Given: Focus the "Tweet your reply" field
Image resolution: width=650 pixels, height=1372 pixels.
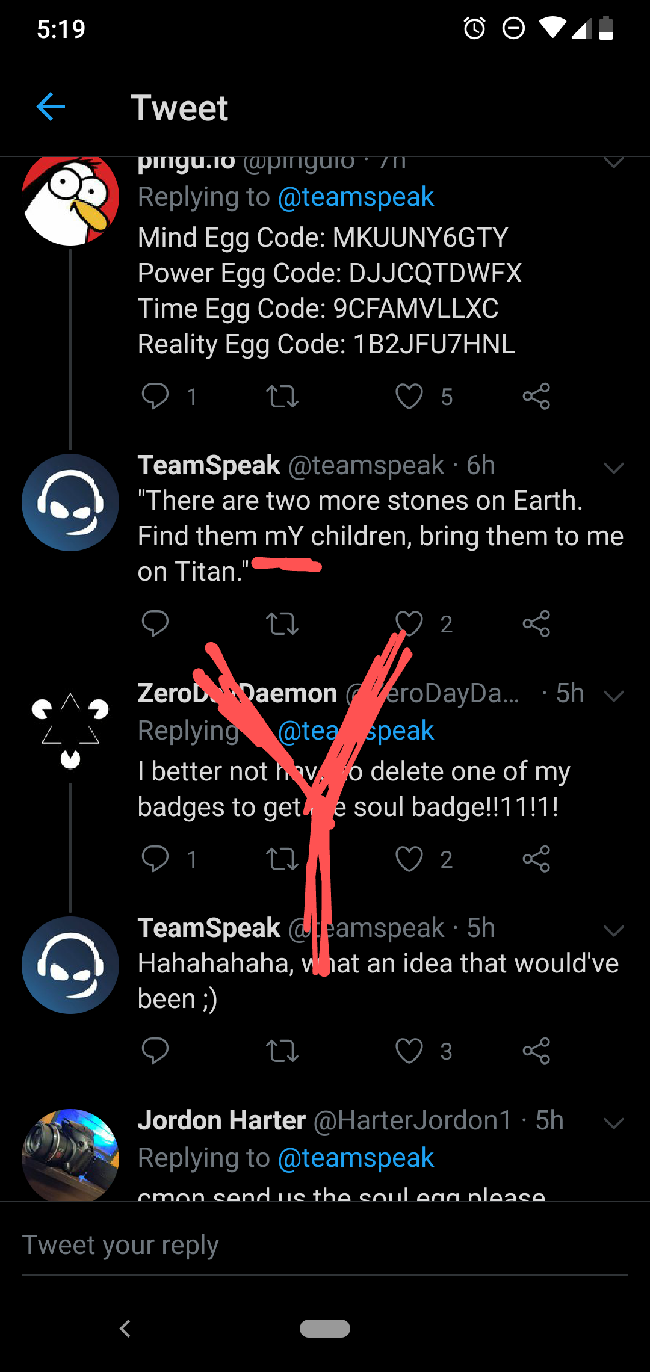Looking at the screenshot, I should pyautogui.click(x=325, y=1244).
